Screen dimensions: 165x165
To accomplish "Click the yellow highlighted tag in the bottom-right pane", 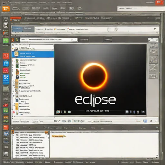I will (59, 136).
